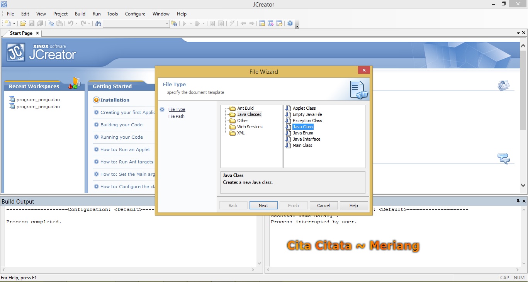This screenshot has height=282, width=528.
Task: Toggle auto-hide pin on Build Output panel
Action: (x=518, y=201)
